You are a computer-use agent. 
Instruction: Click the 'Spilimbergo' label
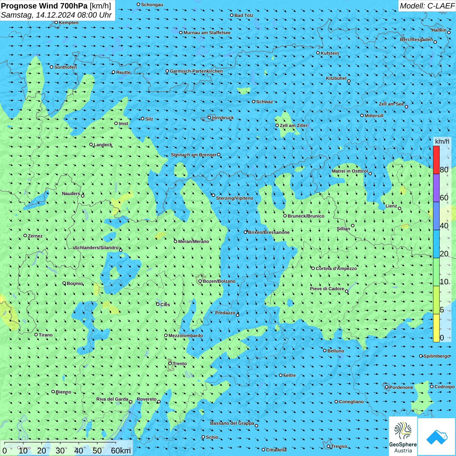click(436, 356)
